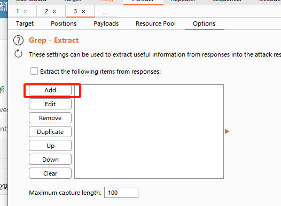The image size is (281, 206).
Task: Open the Grep - Extract help icon
Action: pos(18,40)
